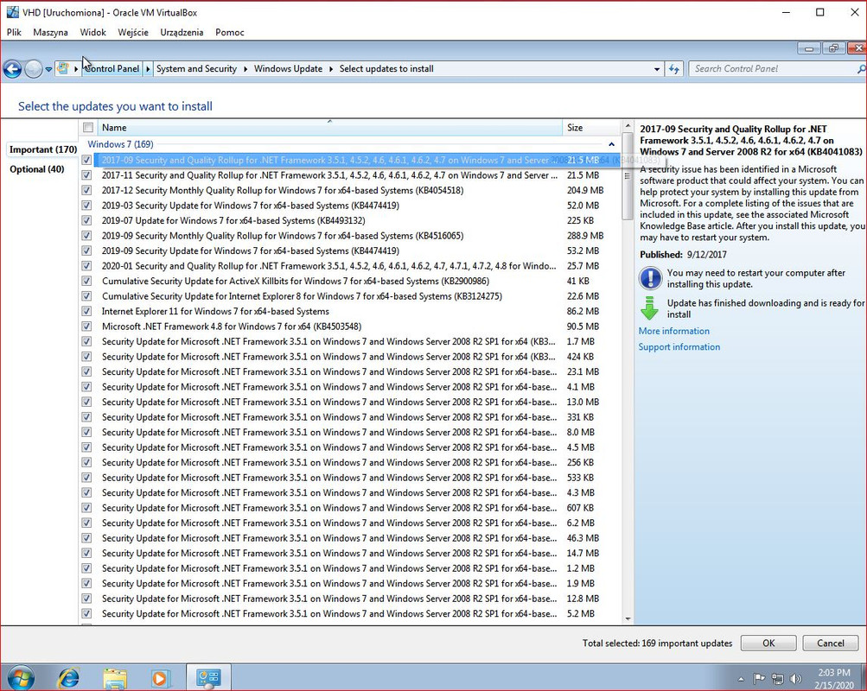The height and width of the screenshot is (691, 867).
Task: Click the VirtualBox window title icon
Action: pos(12,12)
